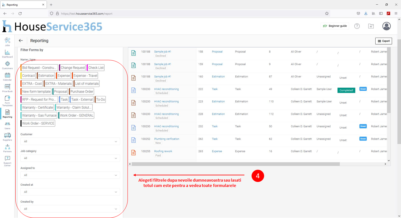Open Form Templates in the sidebar
This screenshot has height=218, width=401.
7,101
